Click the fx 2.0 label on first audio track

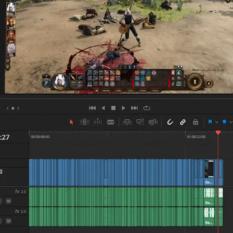pyautogui.click(x=20, y=191)
